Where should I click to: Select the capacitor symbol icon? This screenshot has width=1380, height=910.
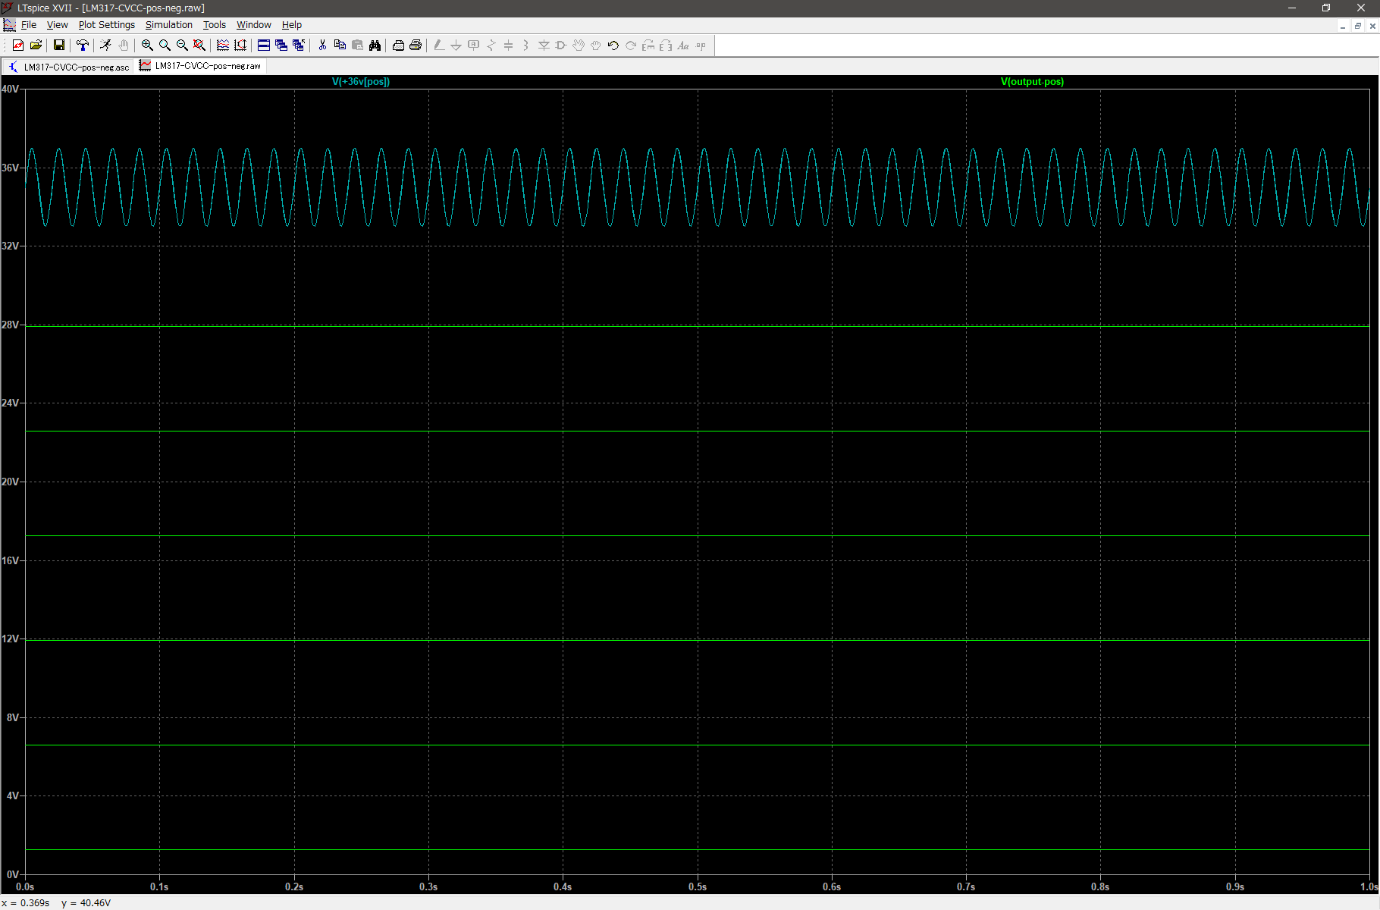(509, 45)
